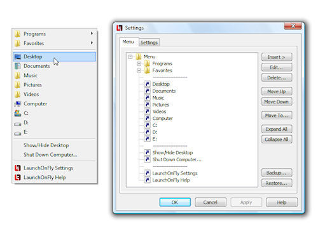Click the Music folder icon in popup menu
This screenshot has height=238, width=318.
coord(18,76)
